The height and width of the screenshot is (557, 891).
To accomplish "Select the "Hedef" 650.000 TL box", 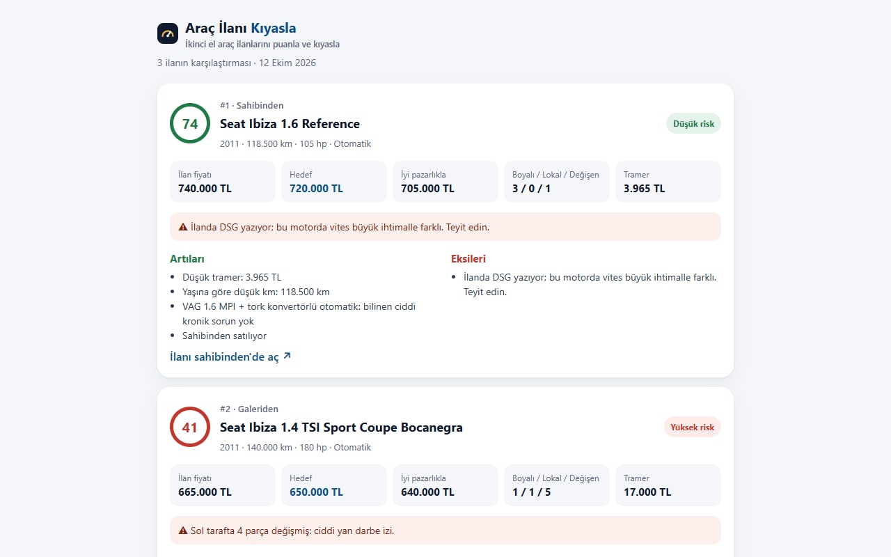I will click(334, 485).
